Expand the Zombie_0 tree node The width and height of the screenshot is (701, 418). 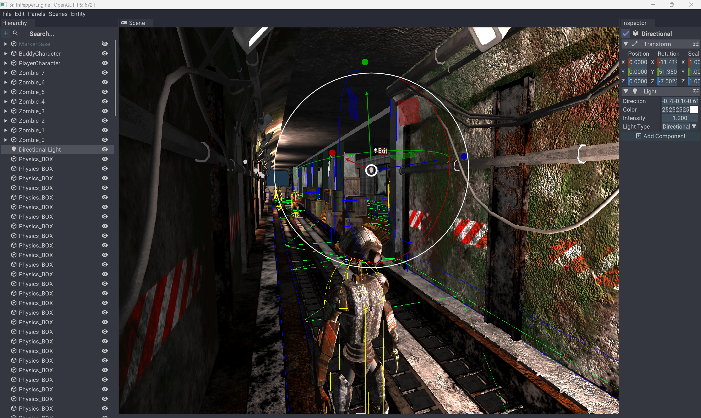coord(5,140)
